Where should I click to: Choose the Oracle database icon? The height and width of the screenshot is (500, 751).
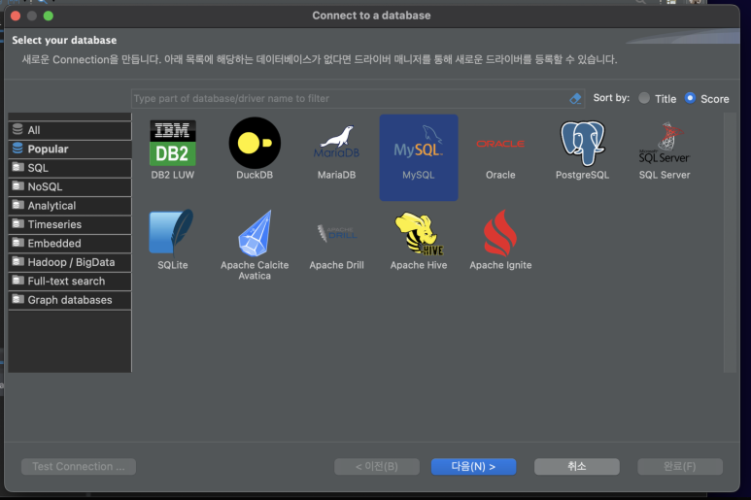pos(500,144)
